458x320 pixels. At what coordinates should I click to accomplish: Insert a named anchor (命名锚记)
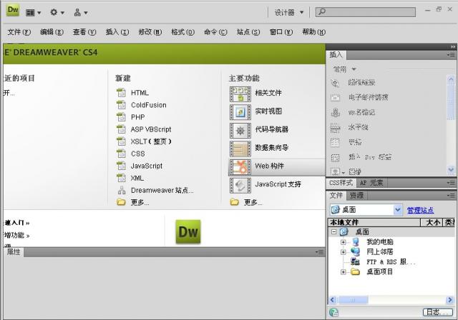tap(353, 112)
